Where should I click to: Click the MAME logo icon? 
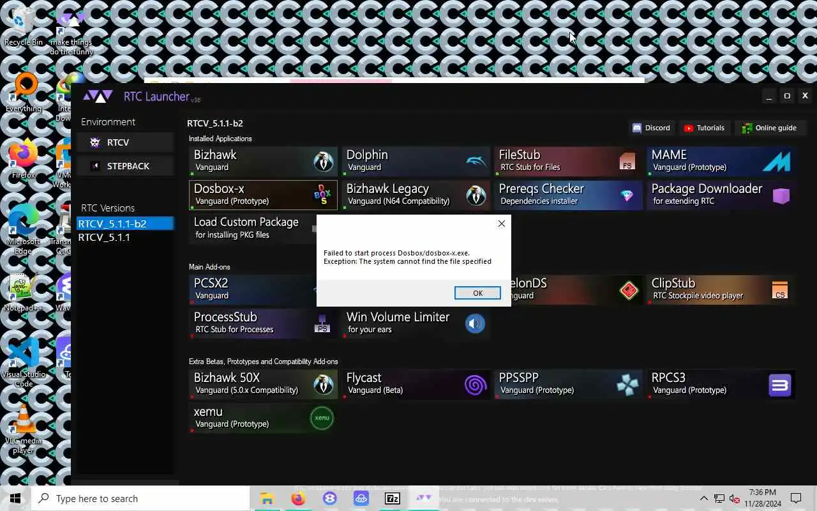pos(777,162)
